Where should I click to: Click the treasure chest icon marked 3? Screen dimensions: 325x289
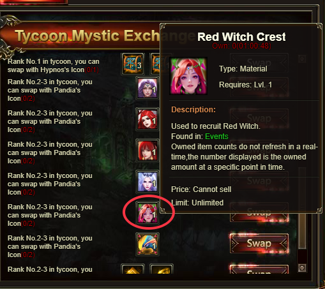click(x=132, y=64)
